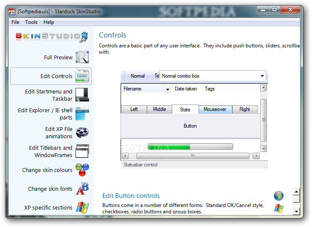Click the SkinStudio logo
Viewport: 312px width, 227px height.
[x=52, y=37]
